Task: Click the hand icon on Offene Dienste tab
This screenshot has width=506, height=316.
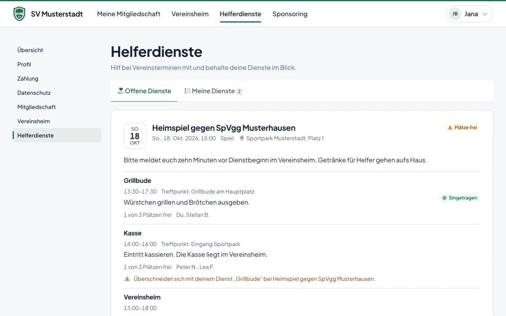Action: tap(121, 91)
